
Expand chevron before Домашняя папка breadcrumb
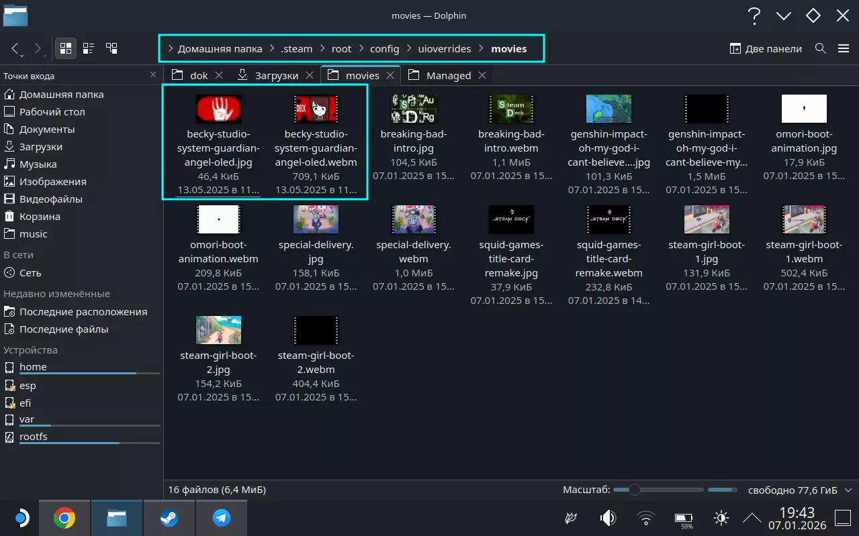click(171, 48)
